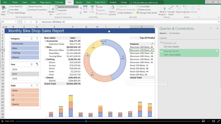Image resolution: width=221 pixels, height=124 pixels.
Task: Open connection Properties
Action: 61,10
